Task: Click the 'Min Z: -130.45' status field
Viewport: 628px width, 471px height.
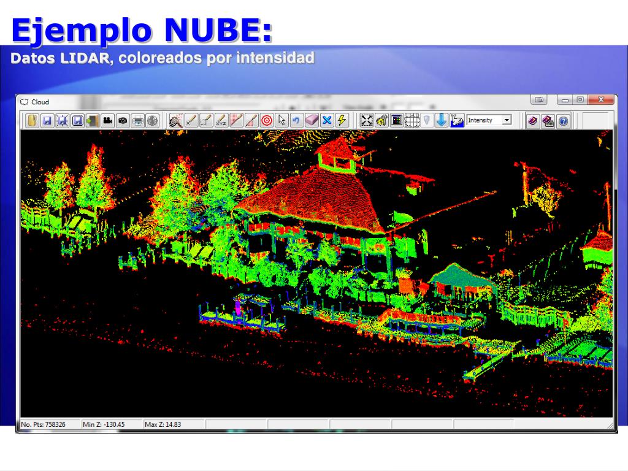Action: coord(112,424)
